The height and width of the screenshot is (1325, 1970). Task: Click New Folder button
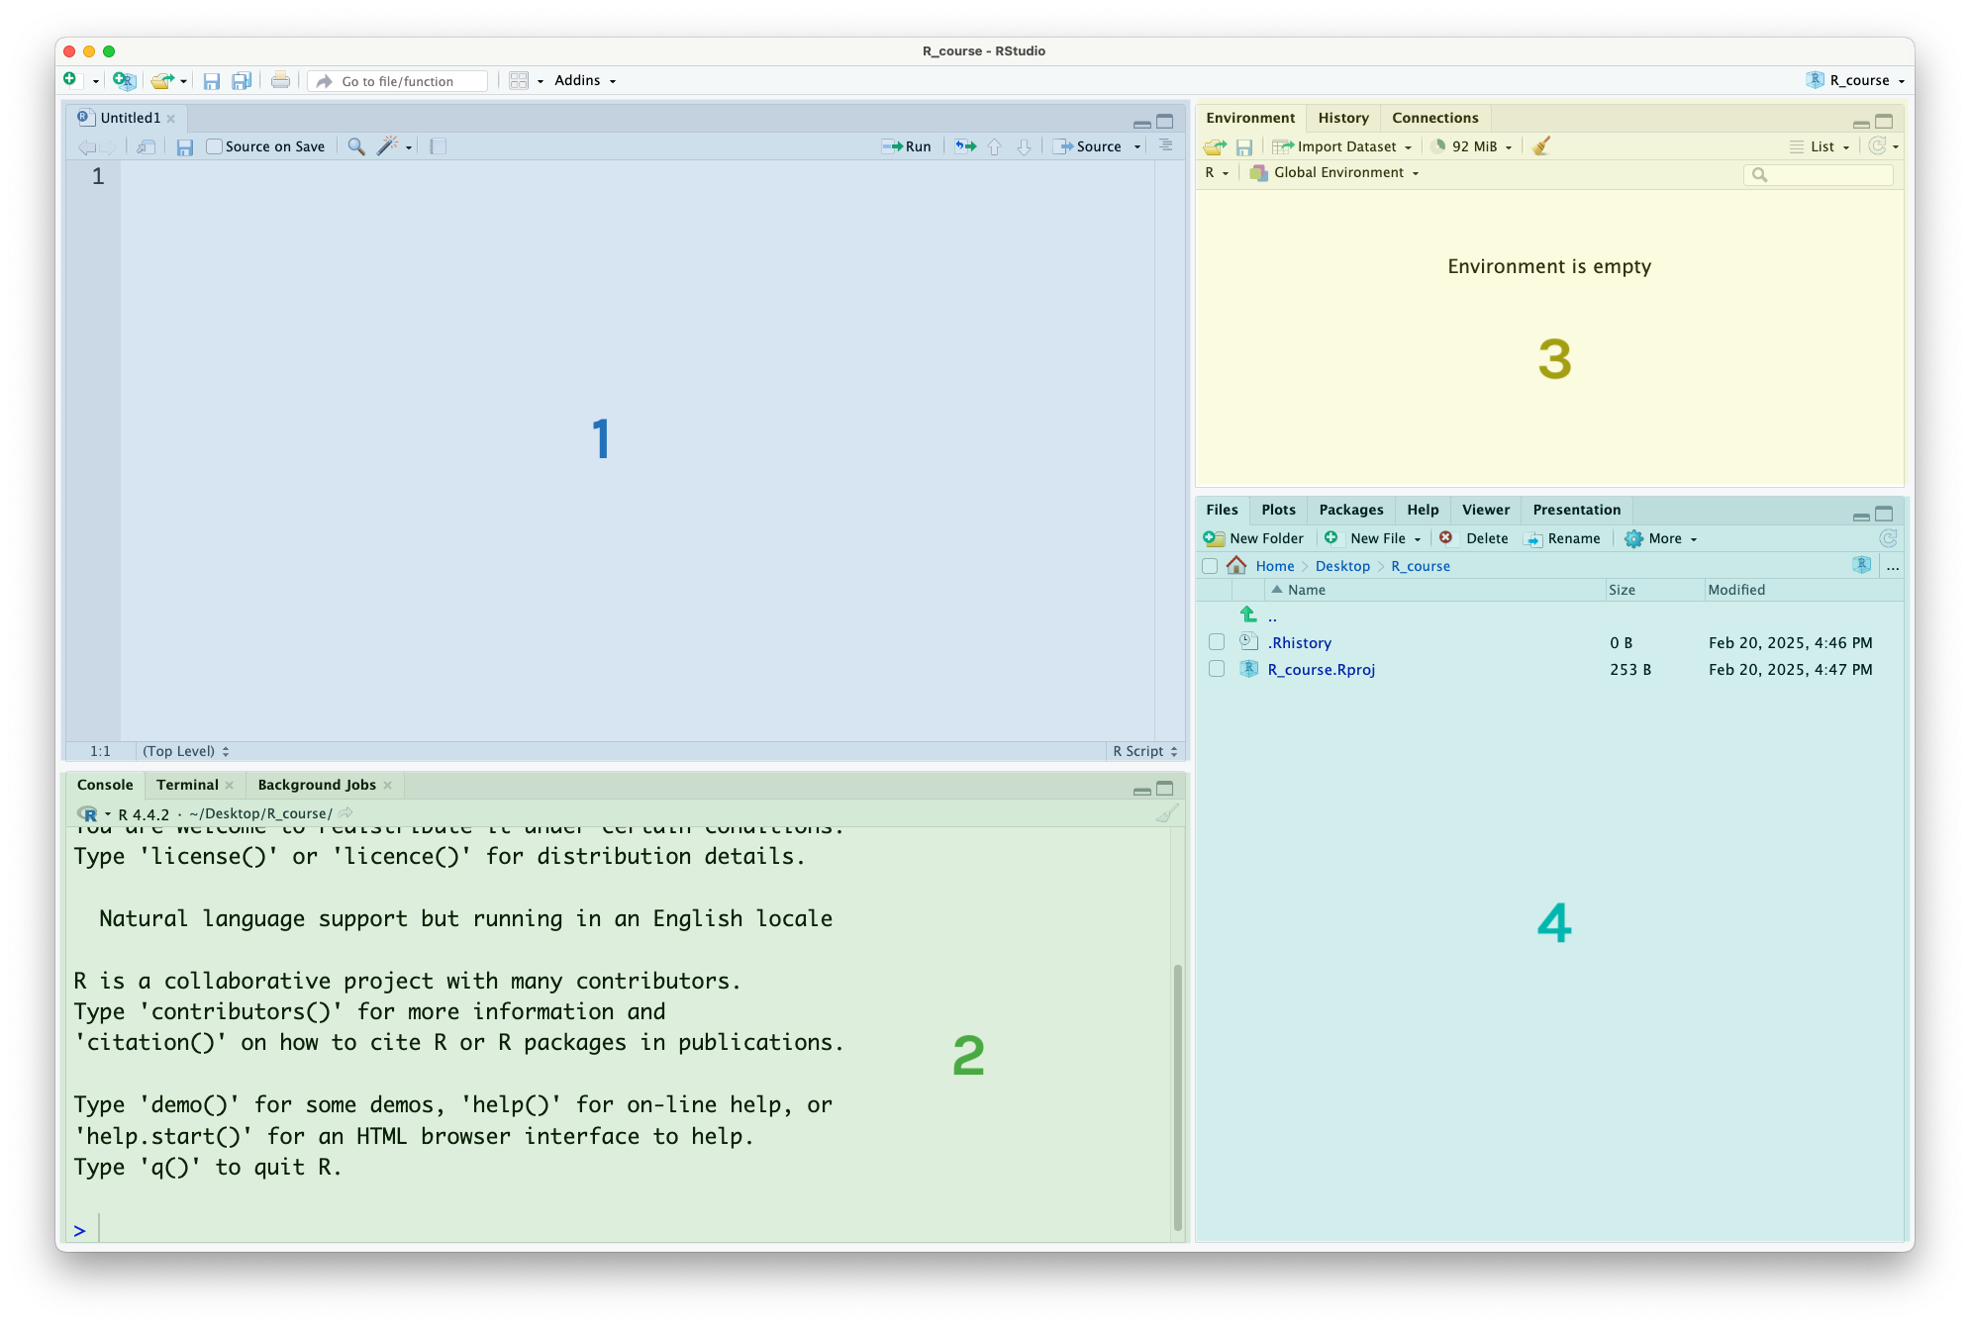coord(1254,538)
